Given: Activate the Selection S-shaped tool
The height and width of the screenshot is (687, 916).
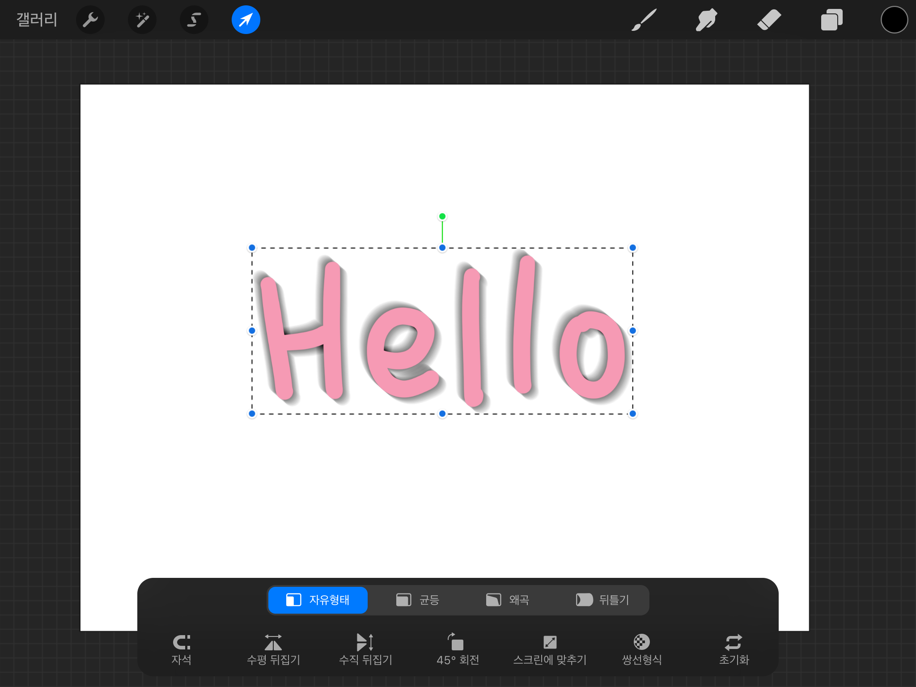Looking at the screenshot, I should tap(194, 20).
